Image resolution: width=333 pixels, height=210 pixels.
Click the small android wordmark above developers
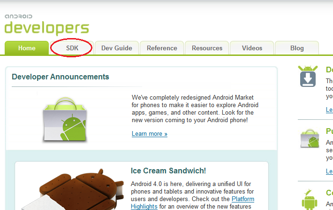[18, 16]
